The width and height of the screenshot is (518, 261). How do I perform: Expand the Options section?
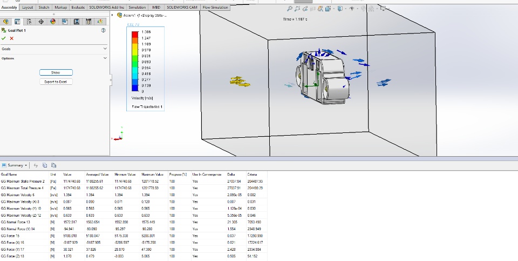tap(105, 58)
